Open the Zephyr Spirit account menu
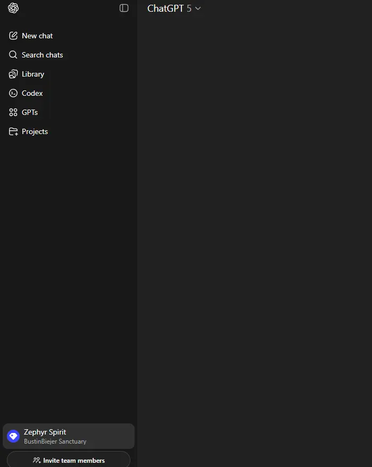 point(69,436)
